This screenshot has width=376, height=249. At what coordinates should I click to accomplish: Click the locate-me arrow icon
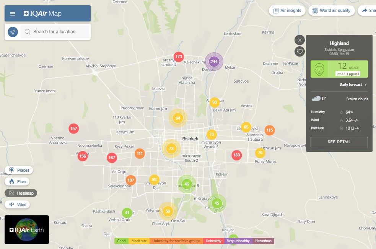pos(13,32)
